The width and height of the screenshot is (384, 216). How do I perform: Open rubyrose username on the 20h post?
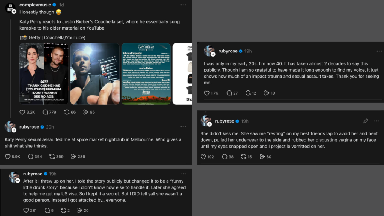click(x=29, y=127)
